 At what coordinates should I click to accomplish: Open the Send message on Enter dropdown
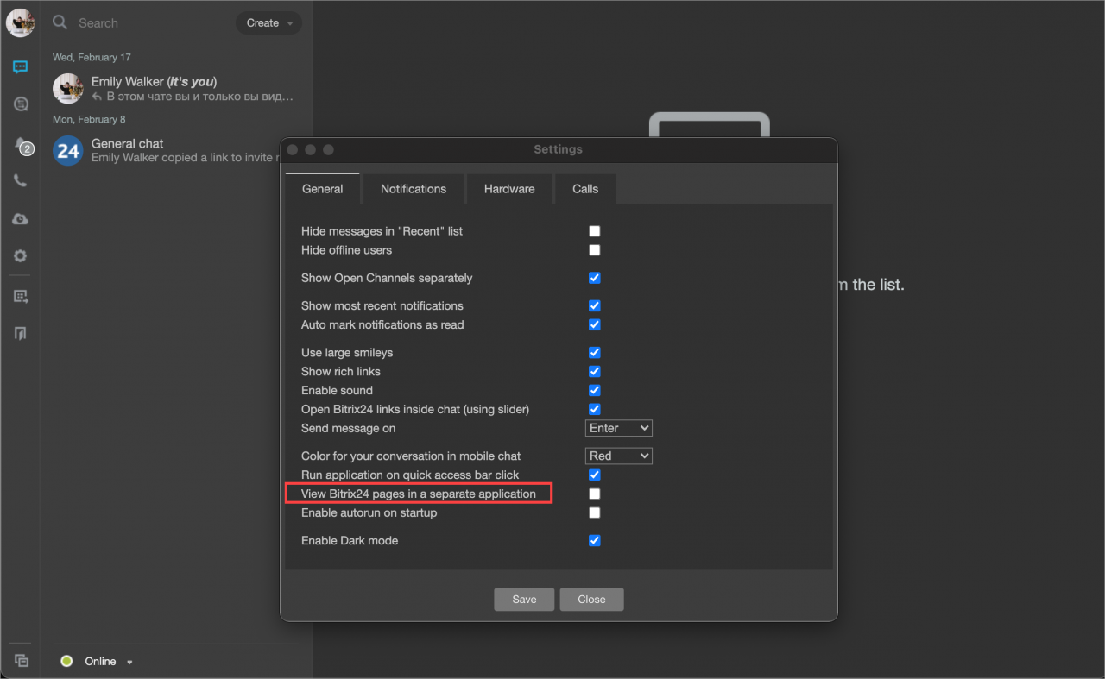click(618, 428)
